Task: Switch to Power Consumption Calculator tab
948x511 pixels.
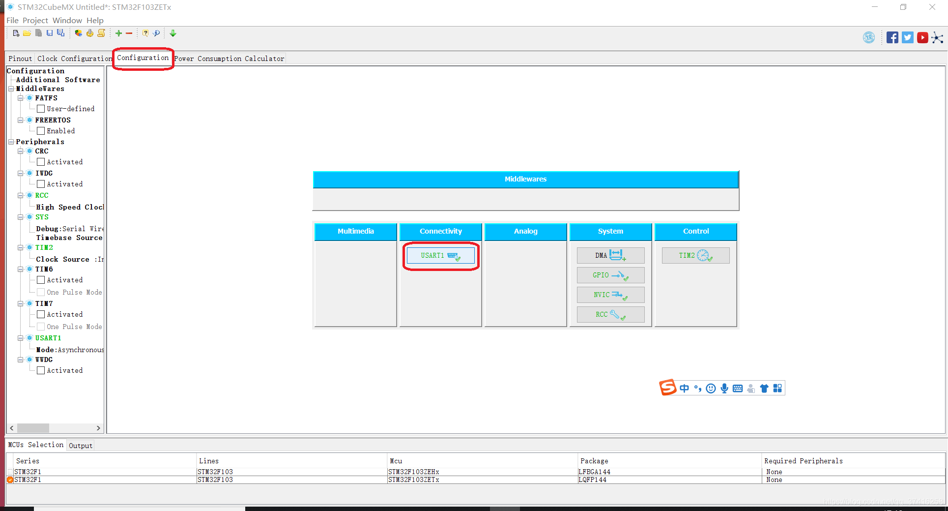Action: [x=229, y=59]
